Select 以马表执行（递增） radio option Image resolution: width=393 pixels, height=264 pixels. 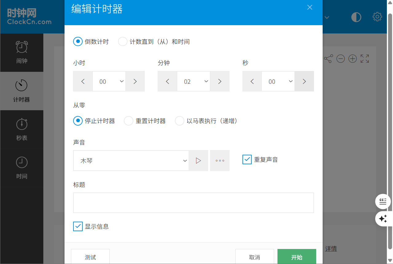(179, 121)
